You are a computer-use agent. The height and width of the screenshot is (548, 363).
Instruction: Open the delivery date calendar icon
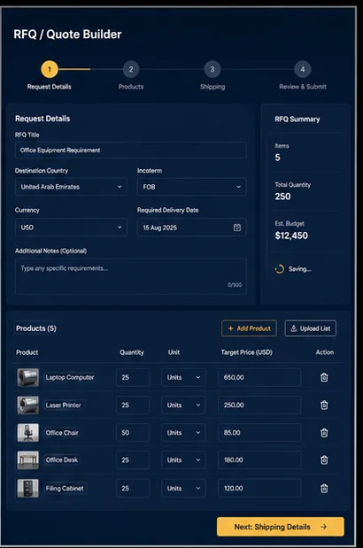point(237,228)
